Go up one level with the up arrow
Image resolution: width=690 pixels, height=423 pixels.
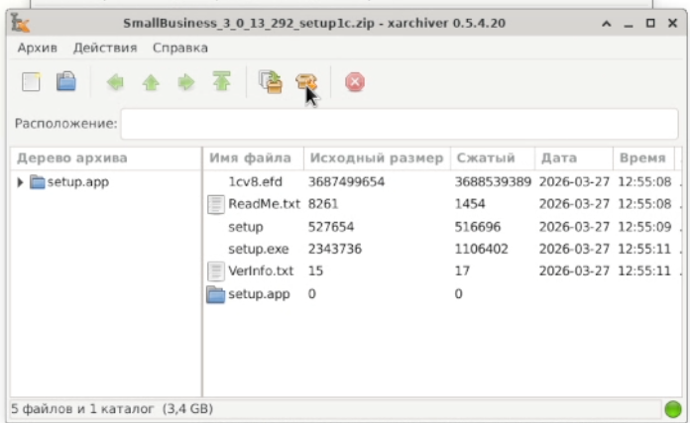[x=151, y=82]
